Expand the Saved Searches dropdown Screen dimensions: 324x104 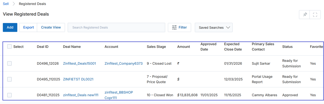(214, 27)
